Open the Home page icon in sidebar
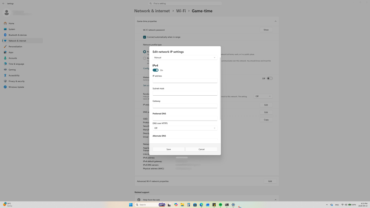 click(5, 23)
